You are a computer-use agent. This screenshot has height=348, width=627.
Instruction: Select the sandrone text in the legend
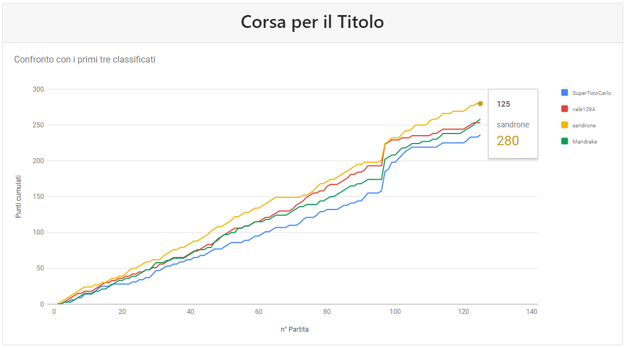tap(584, 125)
